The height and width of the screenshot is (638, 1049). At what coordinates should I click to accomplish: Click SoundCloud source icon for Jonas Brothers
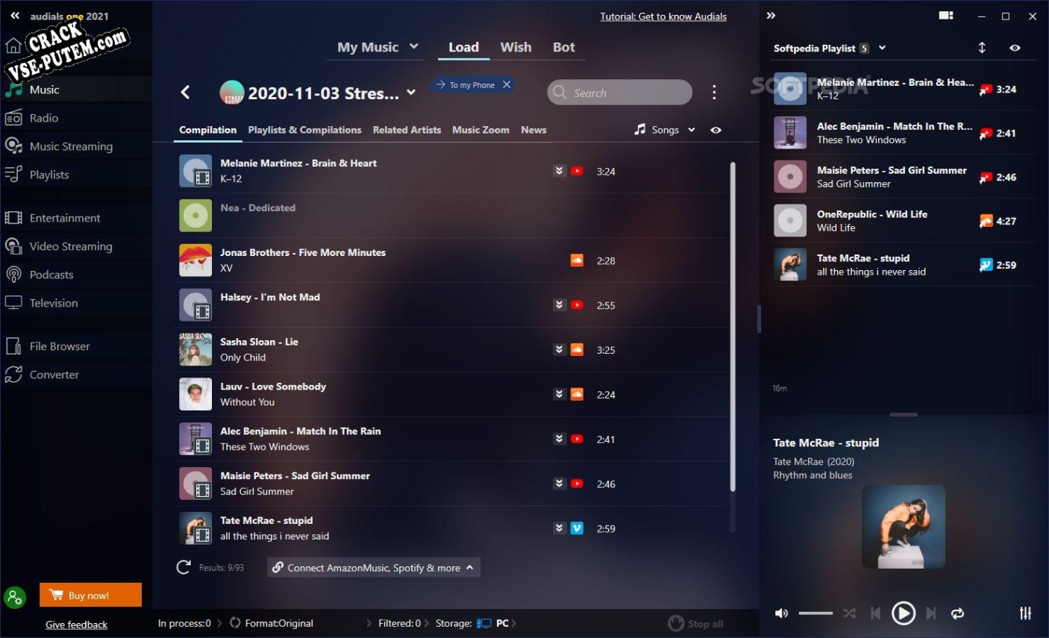click(x=577, y=260)
